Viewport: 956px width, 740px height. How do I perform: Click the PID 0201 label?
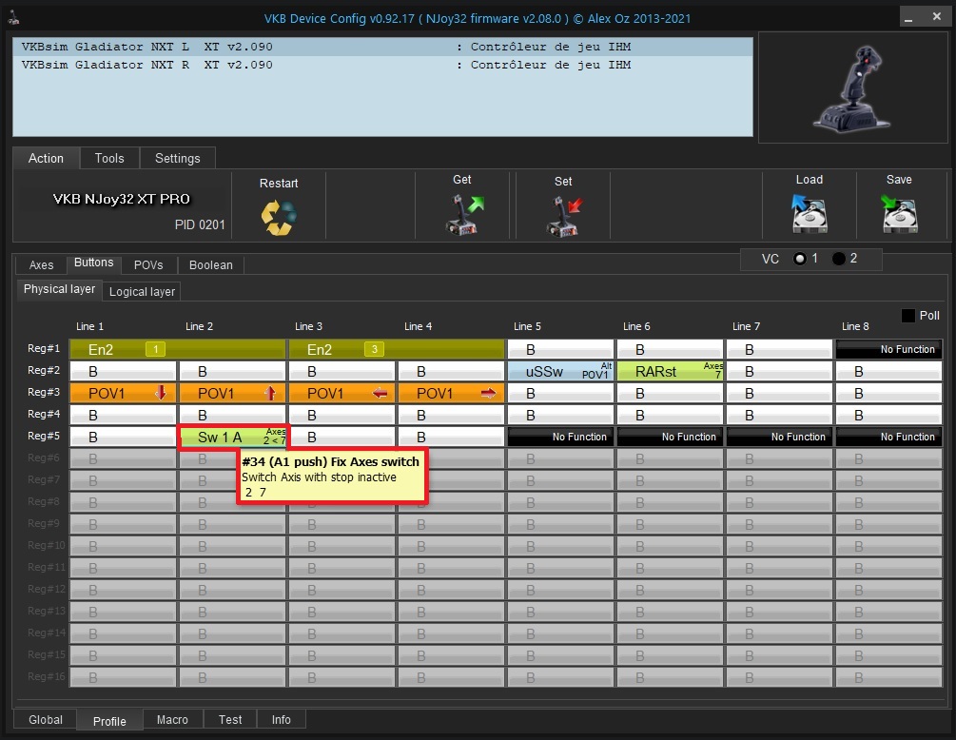pyautogui.click(x=200, y=224)
